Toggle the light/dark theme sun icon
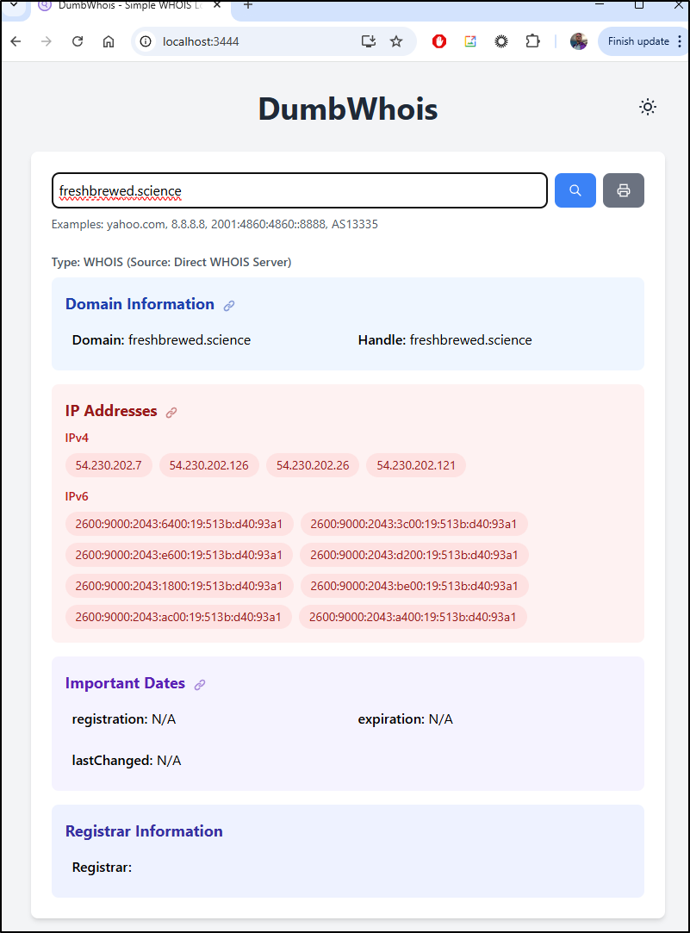 [647, 107]
